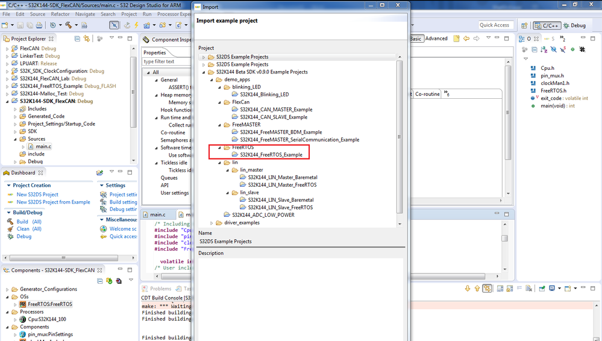Click the Group Includes icon in Outline
The height and width of the screenshot is (341, 602).
coord(583,49)
